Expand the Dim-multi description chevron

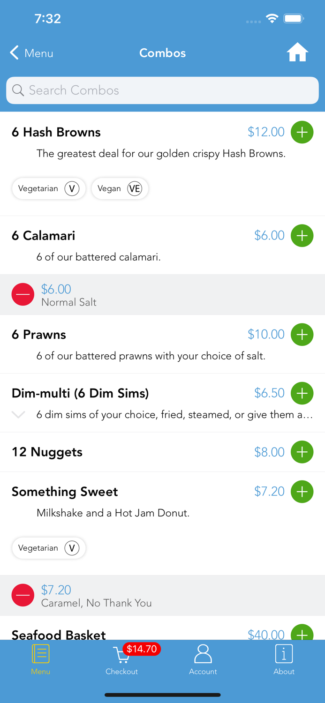click(18, 414)
